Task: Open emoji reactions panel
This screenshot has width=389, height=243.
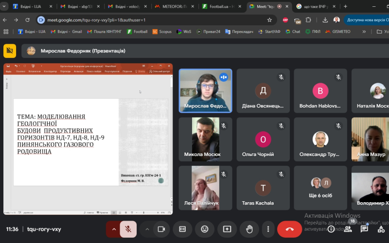Action: (205, 229)
